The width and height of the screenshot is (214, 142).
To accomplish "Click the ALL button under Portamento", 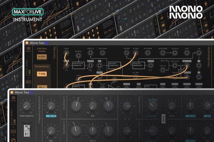I will pos(42,87).
